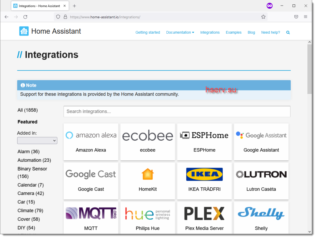Click the Home Assistant logo icon
Screen dimensions: 316x238
24,31
